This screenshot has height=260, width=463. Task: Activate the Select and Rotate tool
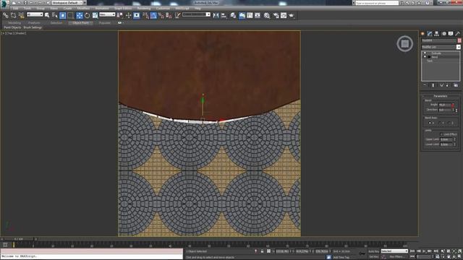[x=87, y=15]
